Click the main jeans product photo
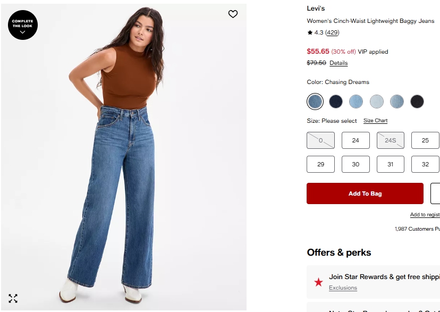The width and height of the screenshot is (440, 312). [124, 157]
